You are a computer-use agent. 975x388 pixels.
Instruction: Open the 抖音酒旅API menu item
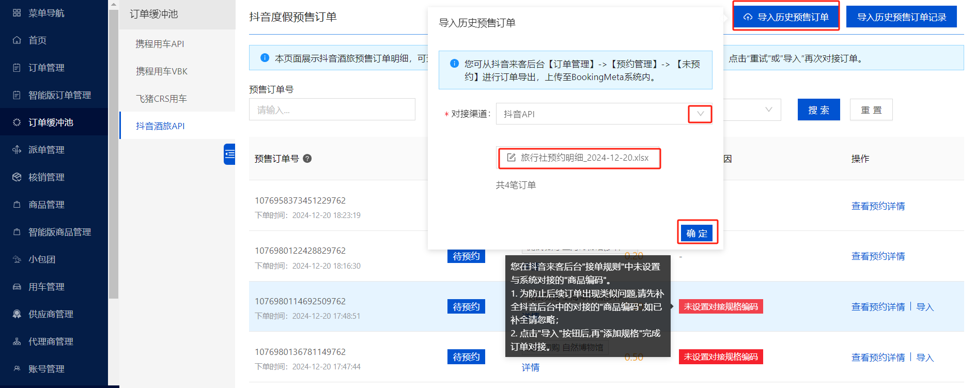click(160, 126)
